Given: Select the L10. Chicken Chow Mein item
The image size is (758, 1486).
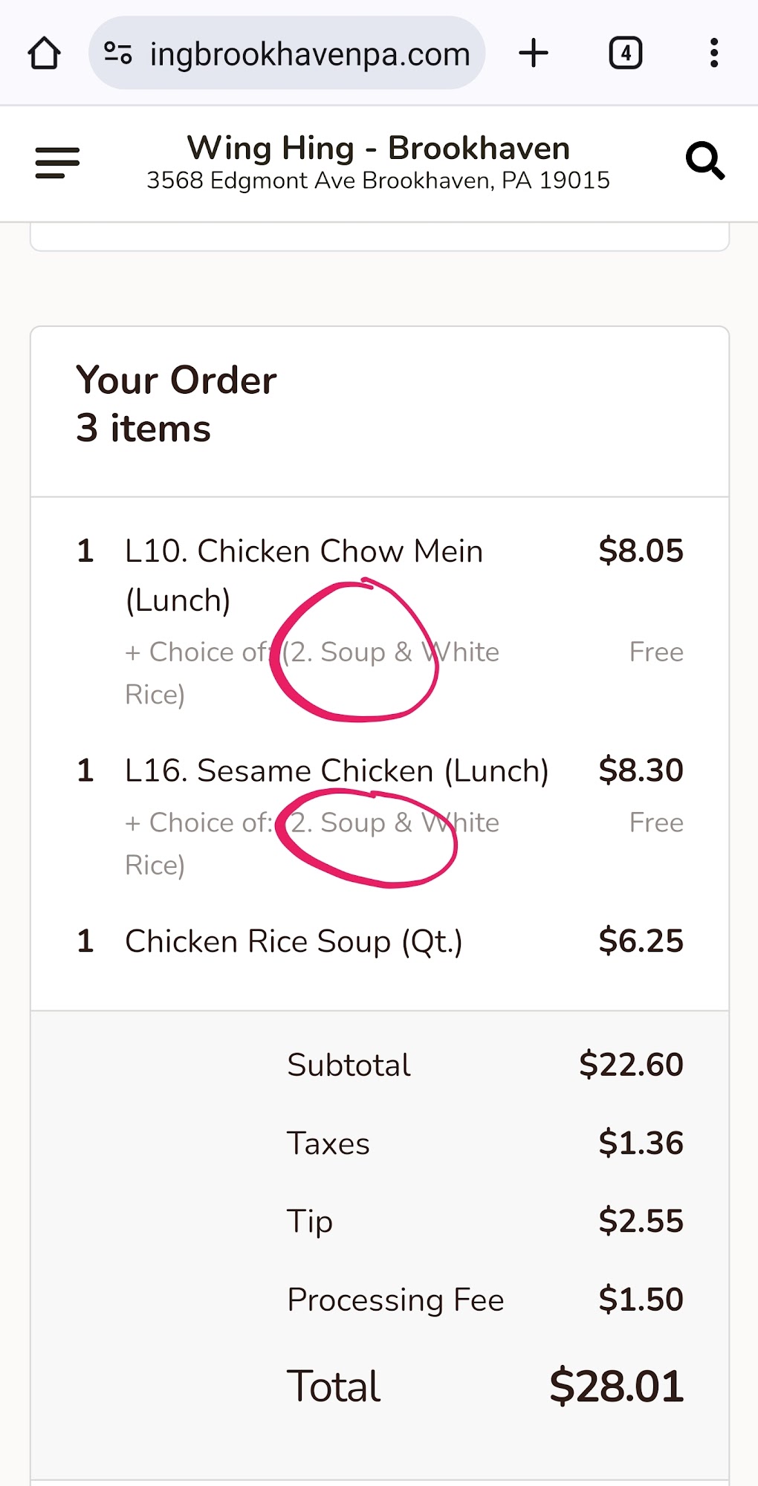Looking at the screenshot, I should [x=304, y=576].
